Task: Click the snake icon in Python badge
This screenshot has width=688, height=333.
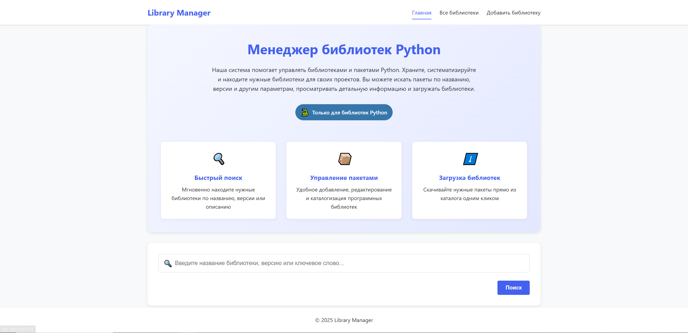Action: pyautogui.click(x=305, y=113)
